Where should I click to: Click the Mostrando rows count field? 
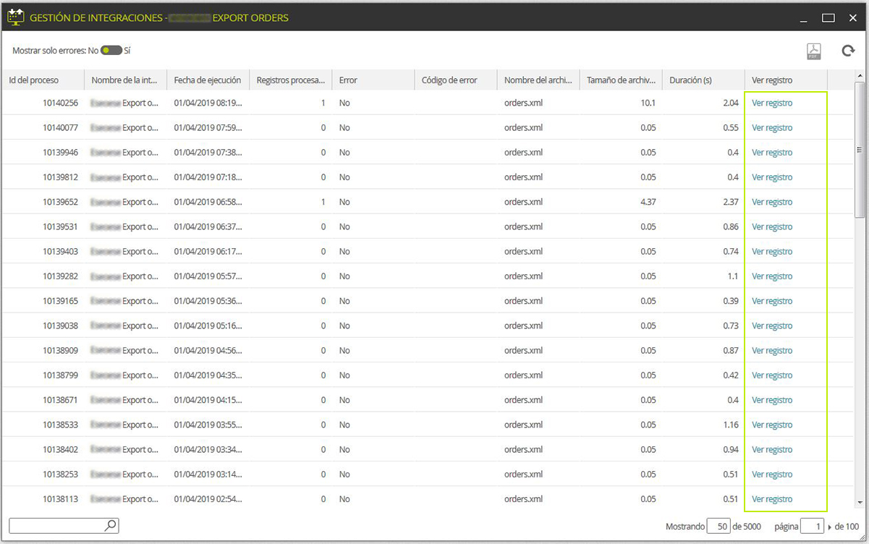tap(718, 527)
